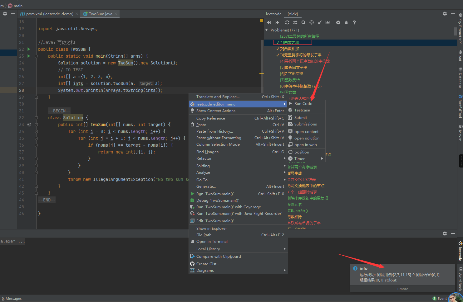Open the help question mark icon
The width and height of the screenshot is (463, 302).
(x=354, y=22)
